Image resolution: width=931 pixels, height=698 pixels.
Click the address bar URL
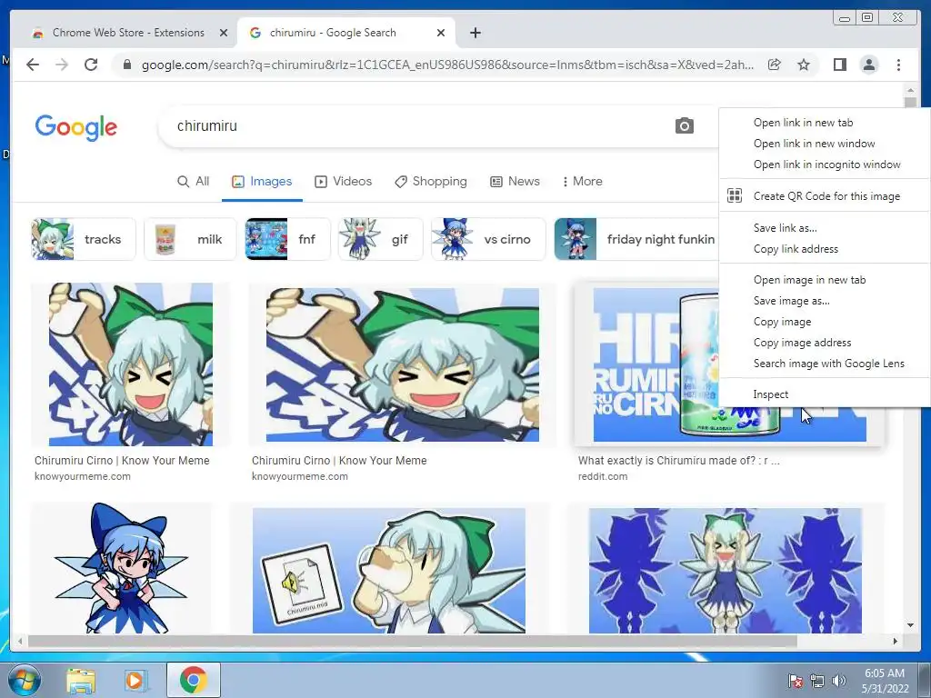coord(447,65)
